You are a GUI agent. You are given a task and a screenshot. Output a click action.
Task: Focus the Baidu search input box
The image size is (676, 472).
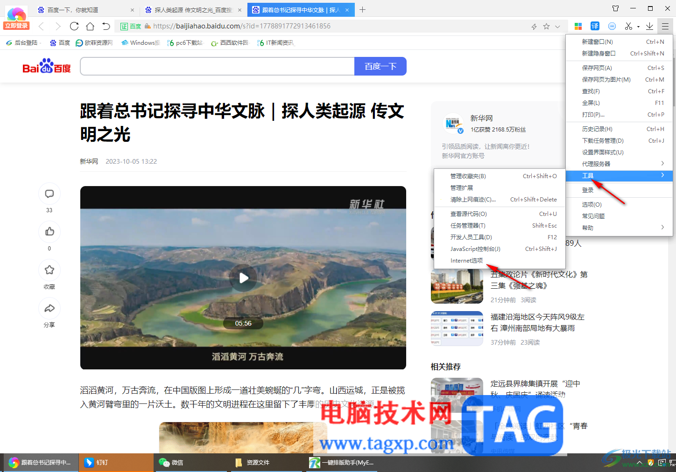[x=218, y=66]
